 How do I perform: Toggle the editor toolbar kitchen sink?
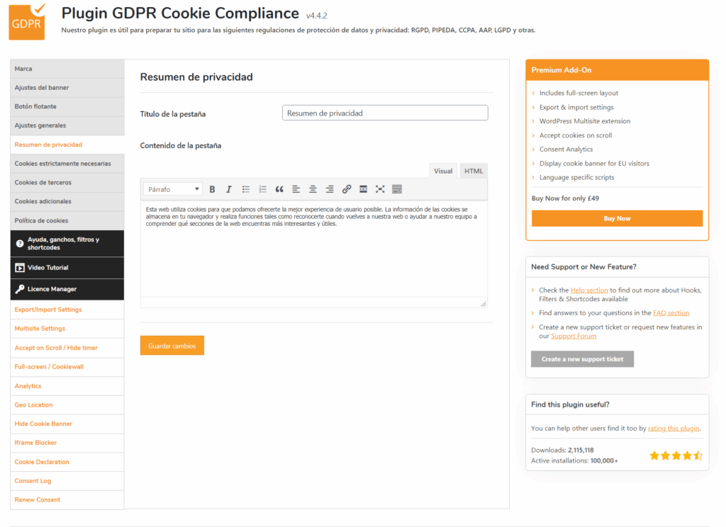[397, 189]
